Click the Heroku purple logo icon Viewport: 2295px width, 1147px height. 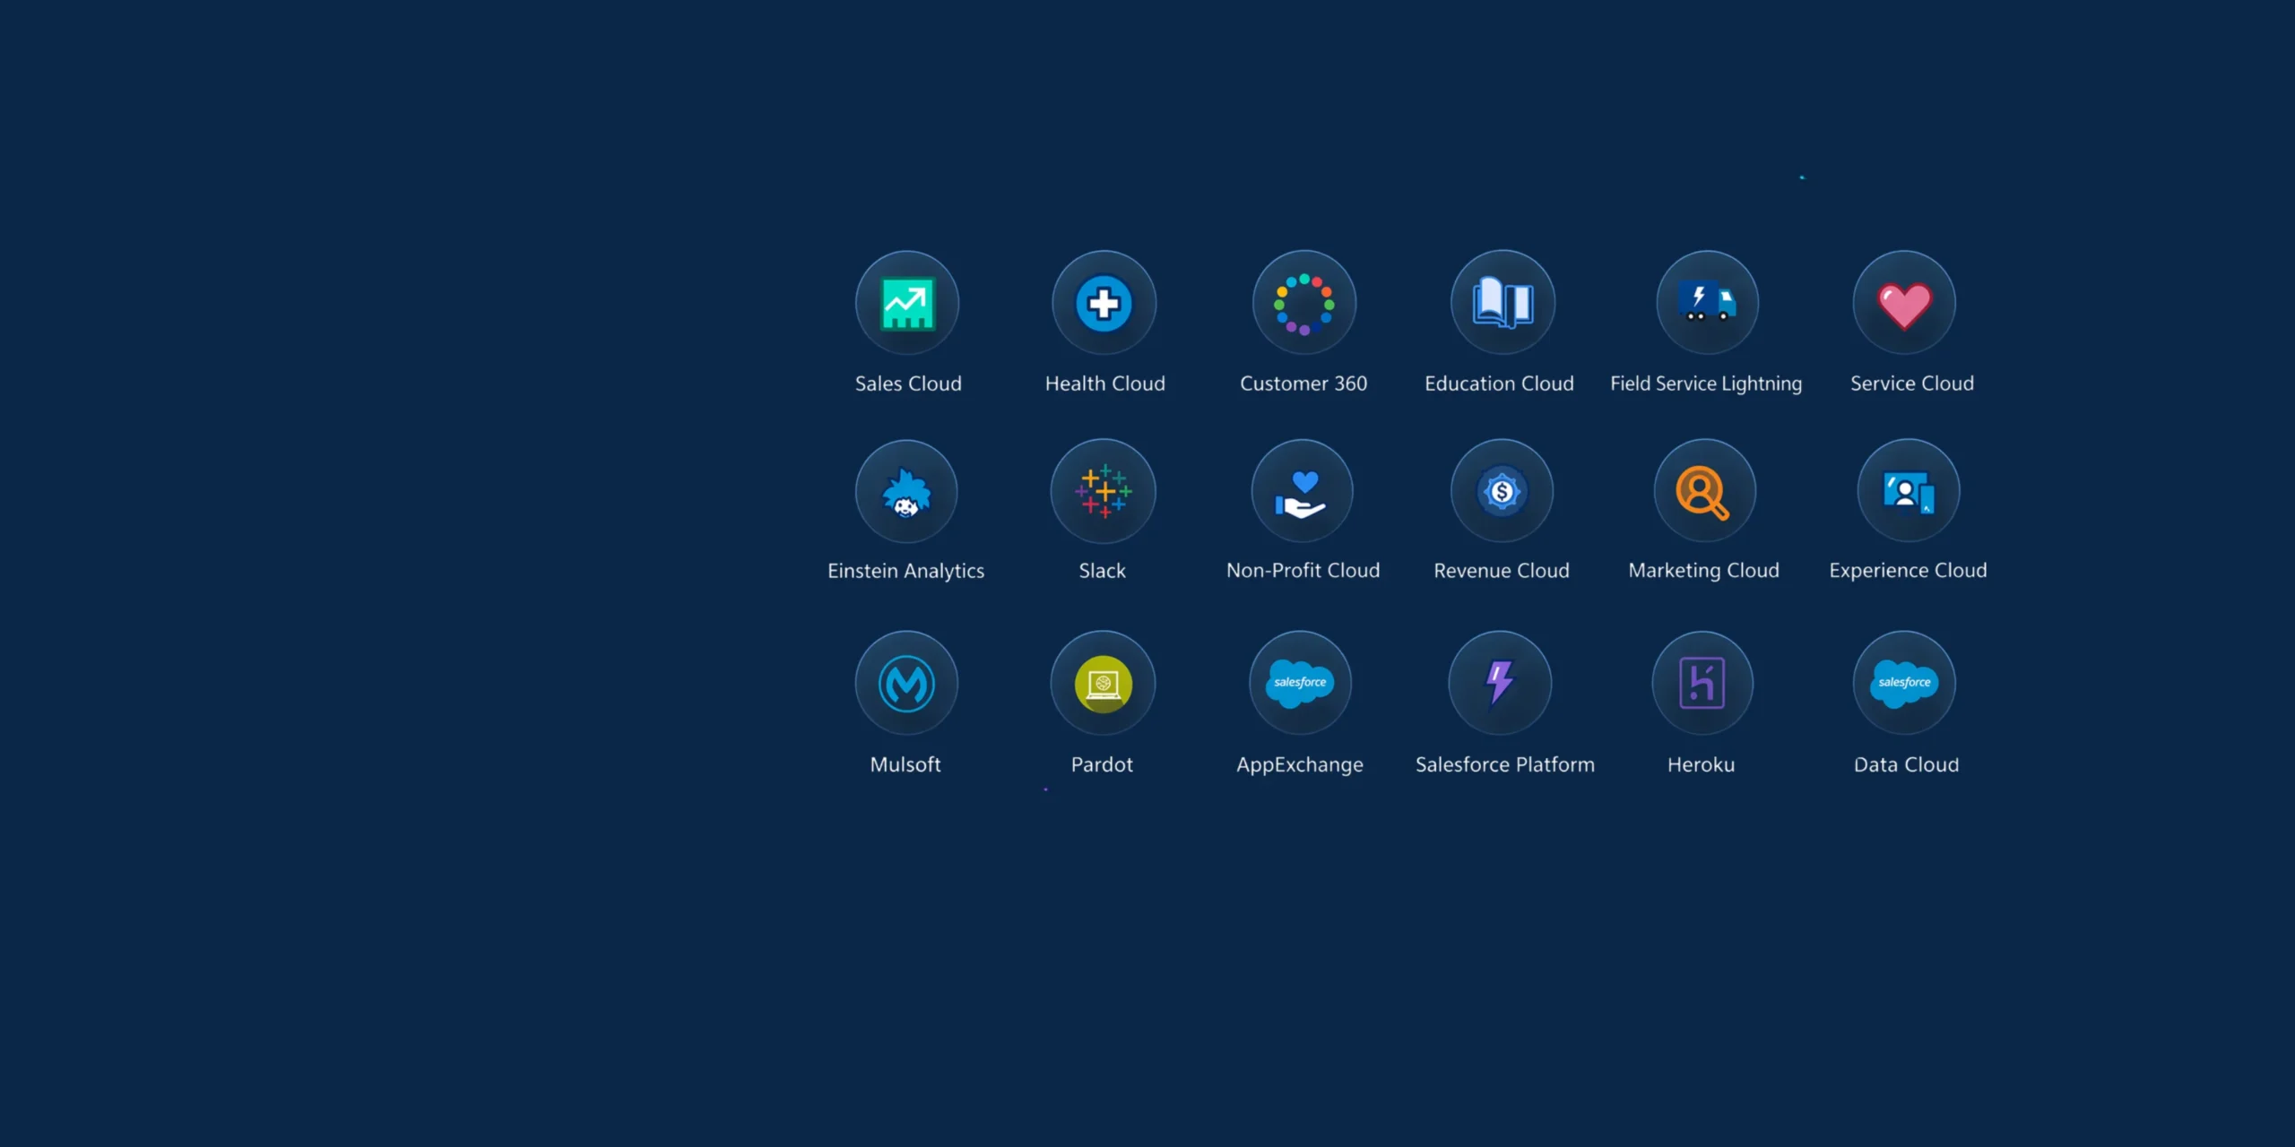click(x=1702, y=684)
